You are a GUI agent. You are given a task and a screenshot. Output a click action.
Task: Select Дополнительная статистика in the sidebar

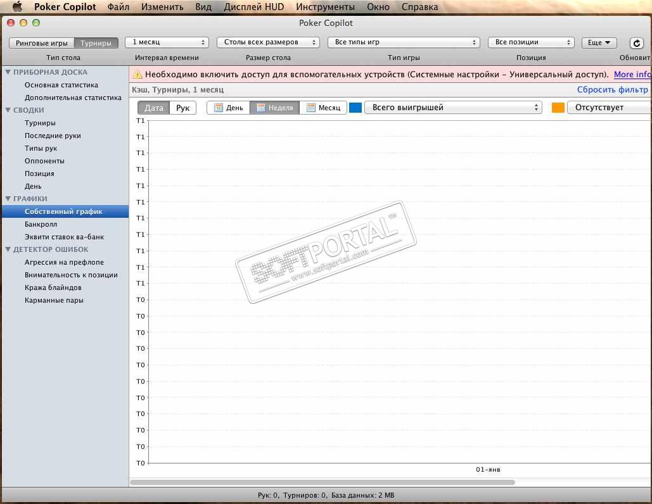pos(74,98)
